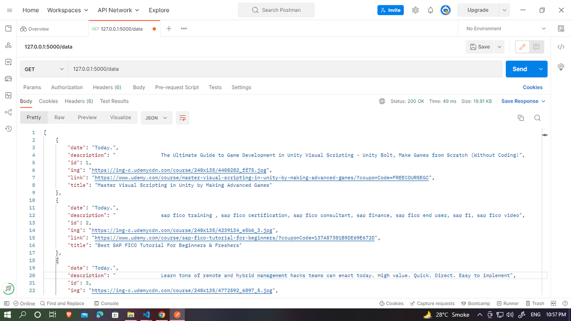Open Runner from the status bar
571x321 pixels.
[508, 303]
